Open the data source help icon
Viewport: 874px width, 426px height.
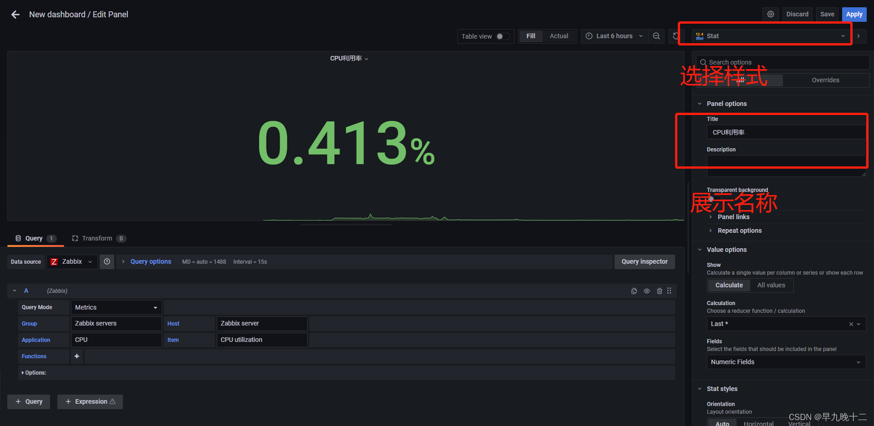click(x=107, y=261)
